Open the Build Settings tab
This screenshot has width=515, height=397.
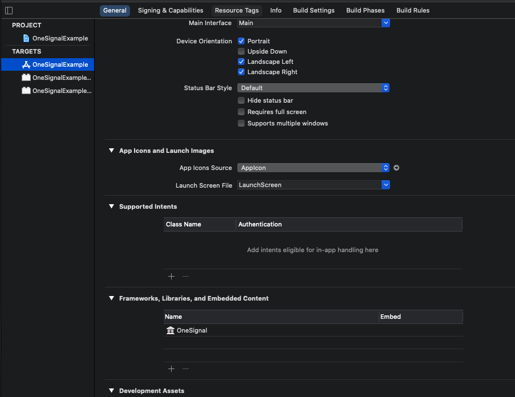(x=314, y=10)
